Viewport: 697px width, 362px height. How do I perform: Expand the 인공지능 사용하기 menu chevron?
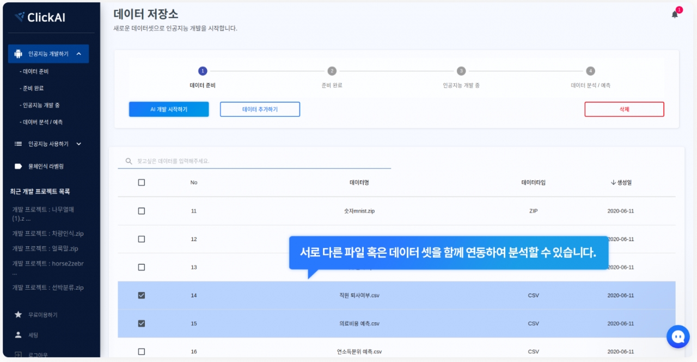coord(79,144)
